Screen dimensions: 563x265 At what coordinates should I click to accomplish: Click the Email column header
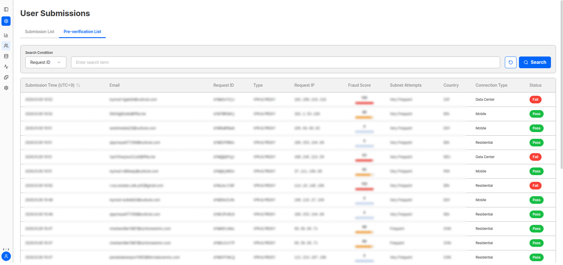[x=115, y=85]
